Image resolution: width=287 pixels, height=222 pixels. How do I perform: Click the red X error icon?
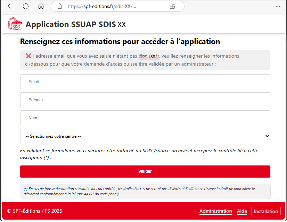(28, 56)
